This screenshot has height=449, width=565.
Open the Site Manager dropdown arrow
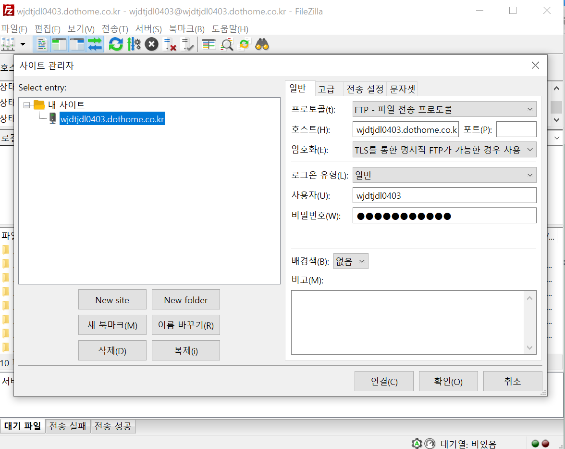coord(23,44)
